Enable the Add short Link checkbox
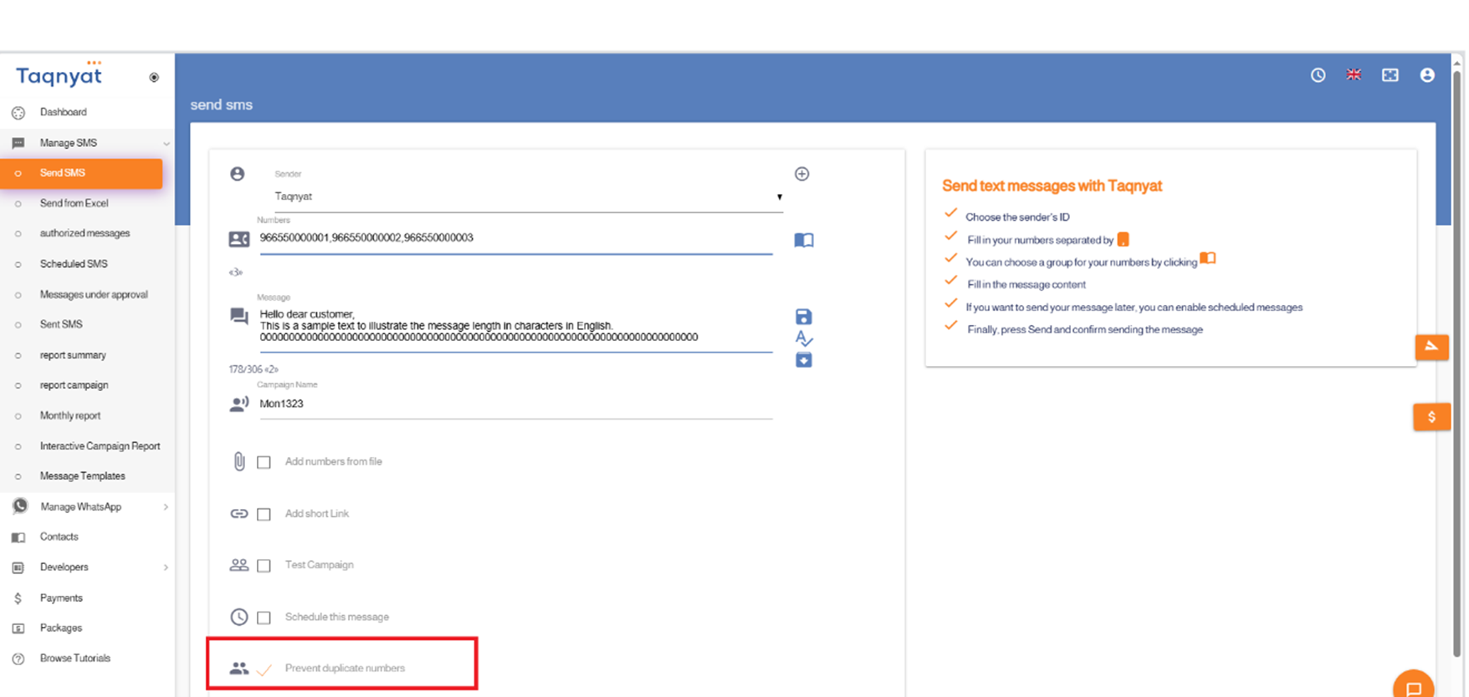Viewport: 1469px width, 697px height. click(264, 514)
